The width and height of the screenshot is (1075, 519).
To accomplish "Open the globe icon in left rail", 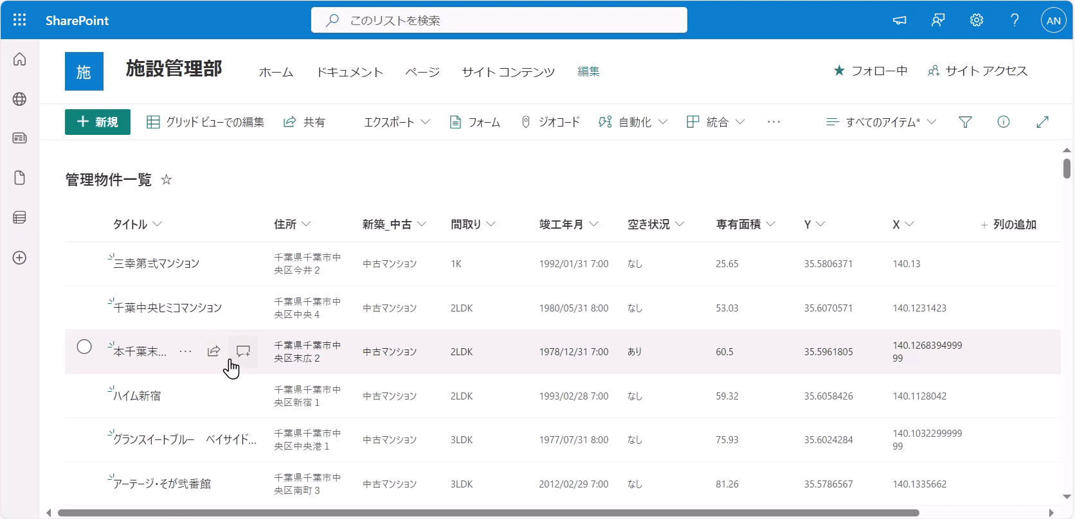I will [19, 99].
